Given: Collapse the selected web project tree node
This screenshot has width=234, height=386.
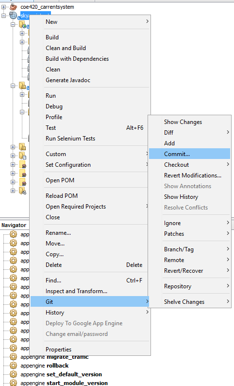Looking at the screenshot, I should pos(3,16).
